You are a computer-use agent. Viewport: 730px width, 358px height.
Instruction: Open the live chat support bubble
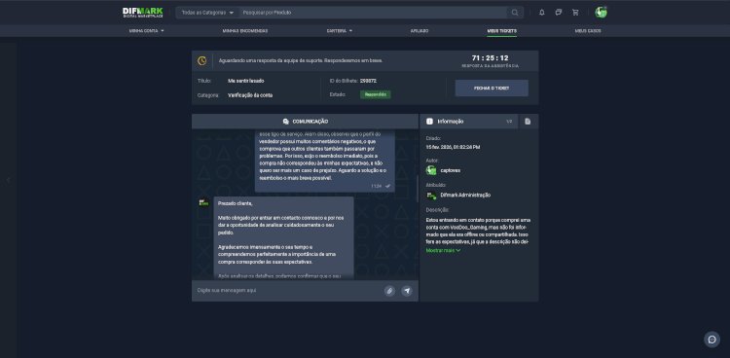point(712,340)
